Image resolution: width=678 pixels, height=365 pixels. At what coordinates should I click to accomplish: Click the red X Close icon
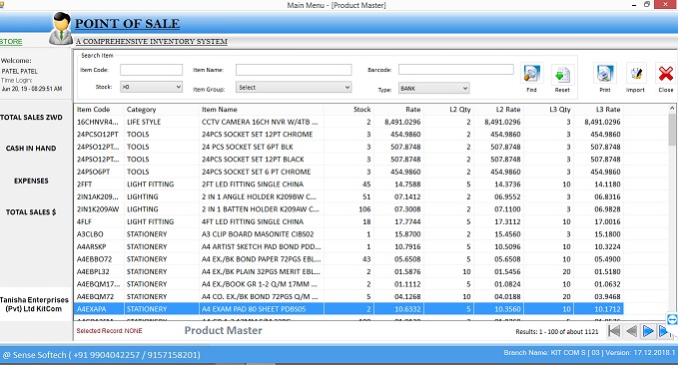[665, 74]
